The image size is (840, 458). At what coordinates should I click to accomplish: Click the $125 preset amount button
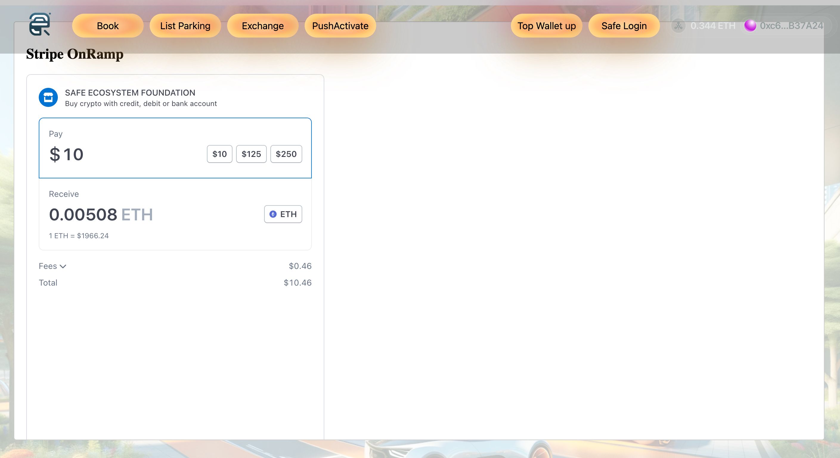pyautogui.click(x=251, y=153)
